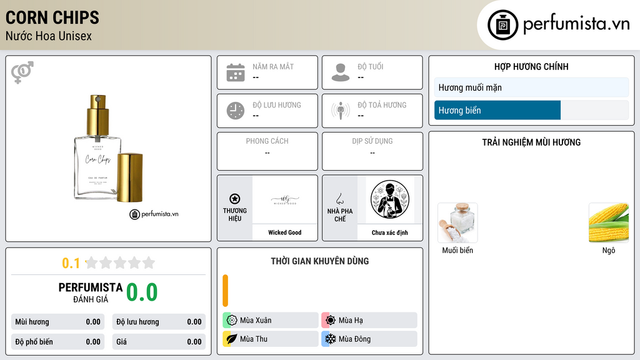This screenshot has width=640, height=360.
Task: Click the clock icon for Độ lưu hương
Action: [x=236, y=111]
